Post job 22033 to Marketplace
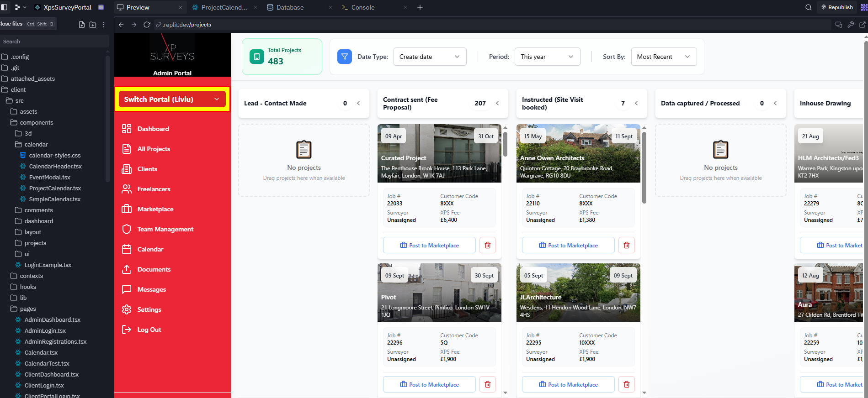The width and height of the screenshot is (868, 398). pos(429,245)
